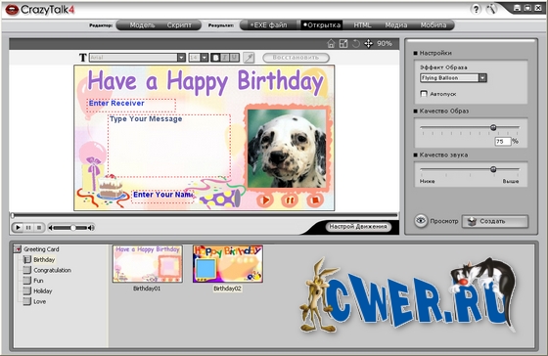548x356 pixels.
Task: Click the Настрой Движения button
Action: coord(358,227)
